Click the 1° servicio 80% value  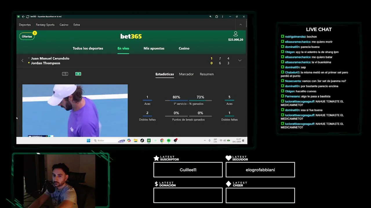[x=176, y=97]
